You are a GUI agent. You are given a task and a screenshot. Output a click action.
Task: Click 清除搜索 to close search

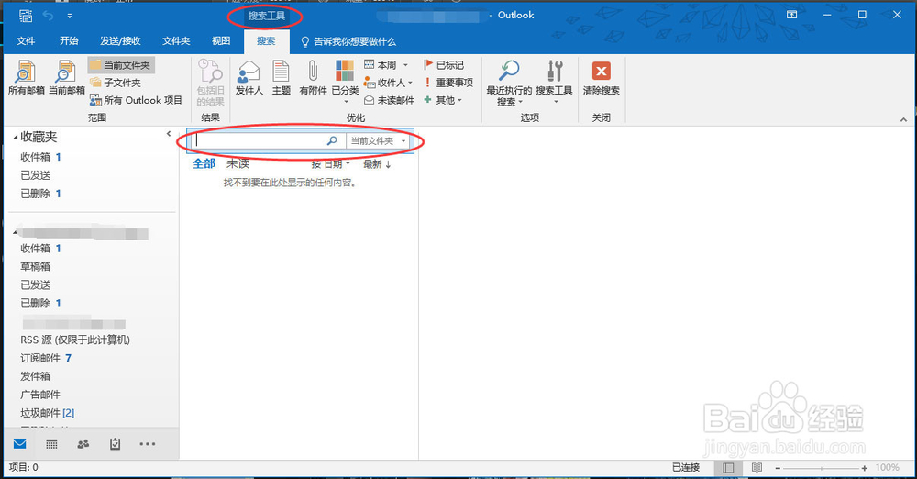pyautogui.click(x=602, y=77)
